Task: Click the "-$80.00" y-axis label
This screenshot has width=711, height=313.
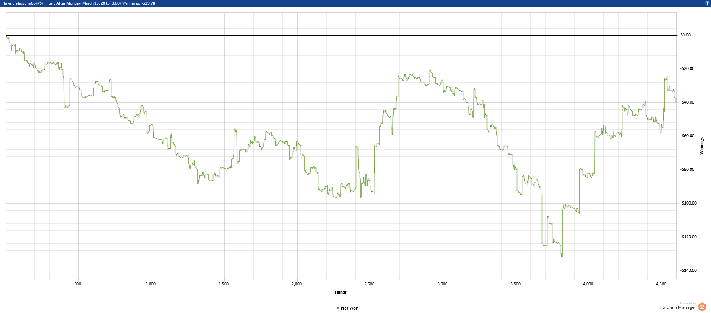Action: pos(687,170)
